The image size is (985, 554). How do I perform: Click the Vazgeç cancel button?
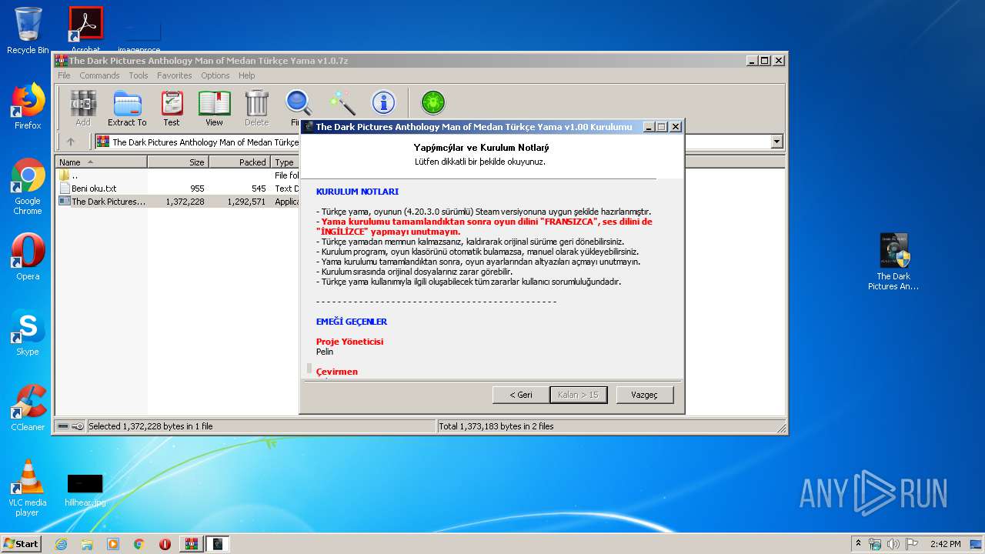coord(645,395)
